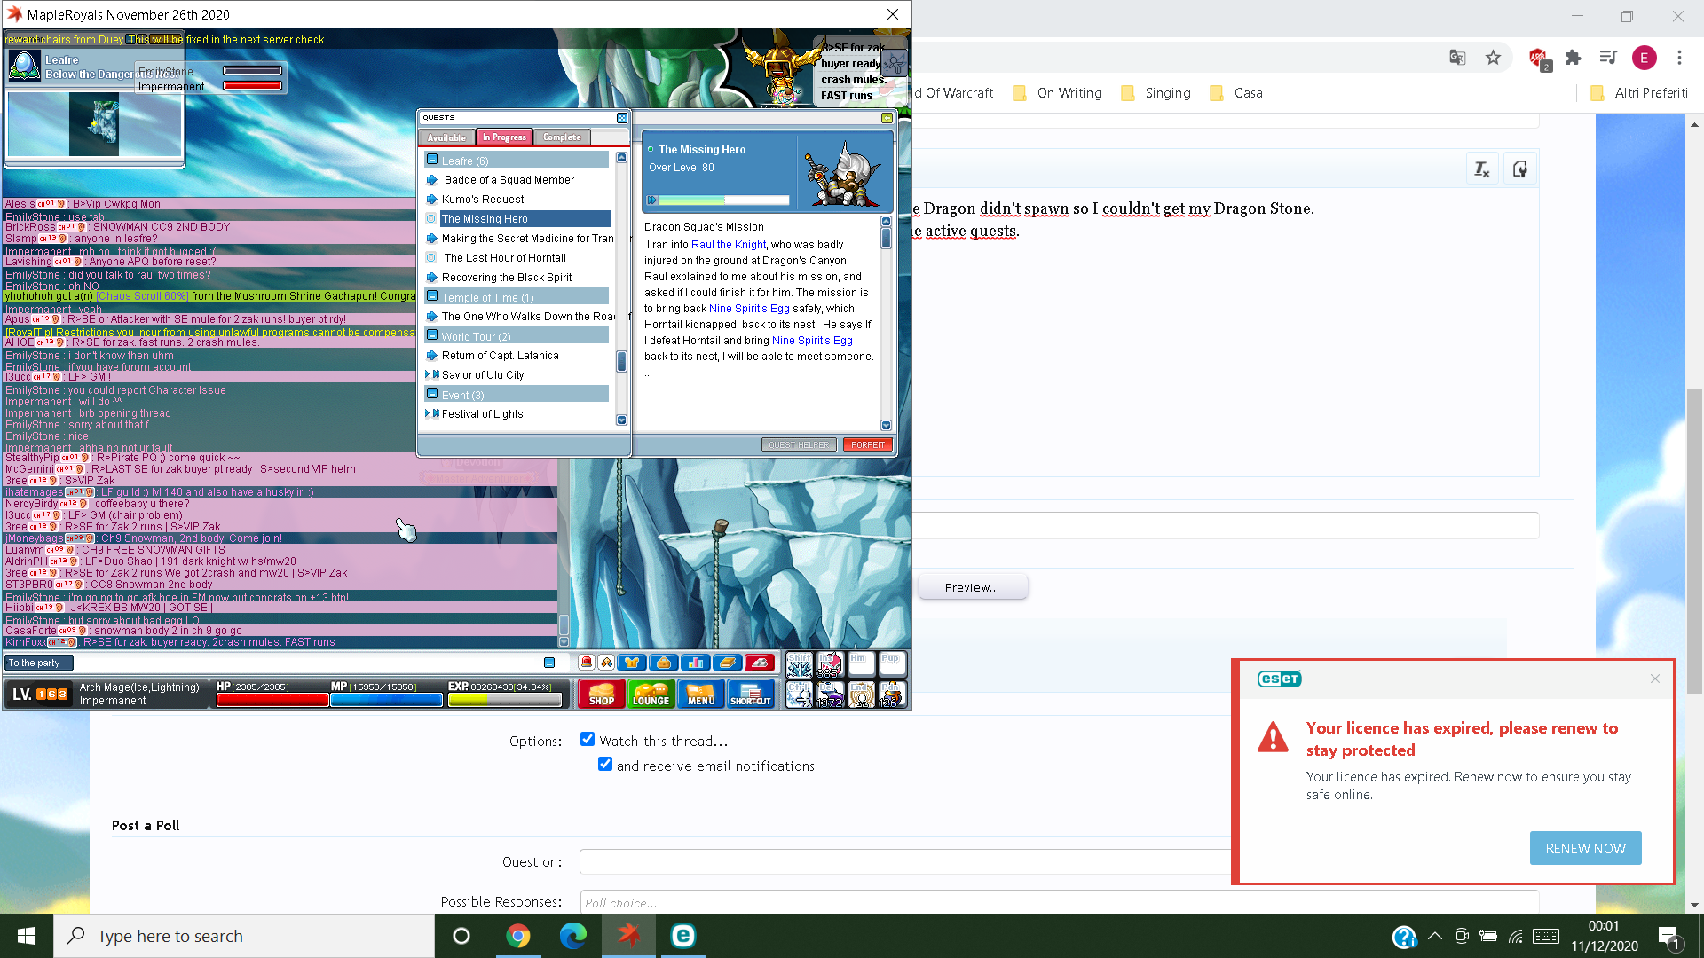Collapse the Leafre quest category
Image resolution: width=1704 pixels, height=958 pixels.
coord(432,160)
